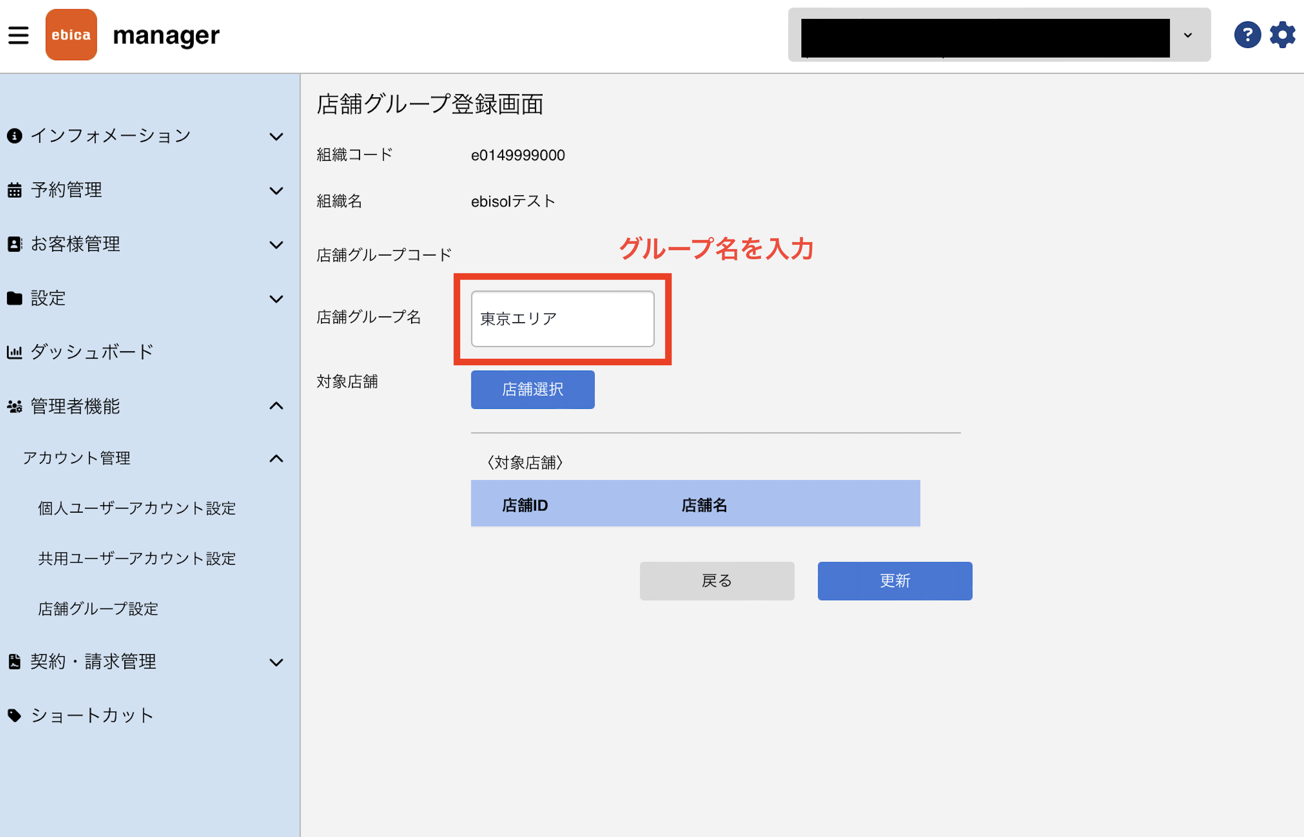Click the 店舗グループコード label
Screen dimensions: 1304x837
click(x=384, y=255)
